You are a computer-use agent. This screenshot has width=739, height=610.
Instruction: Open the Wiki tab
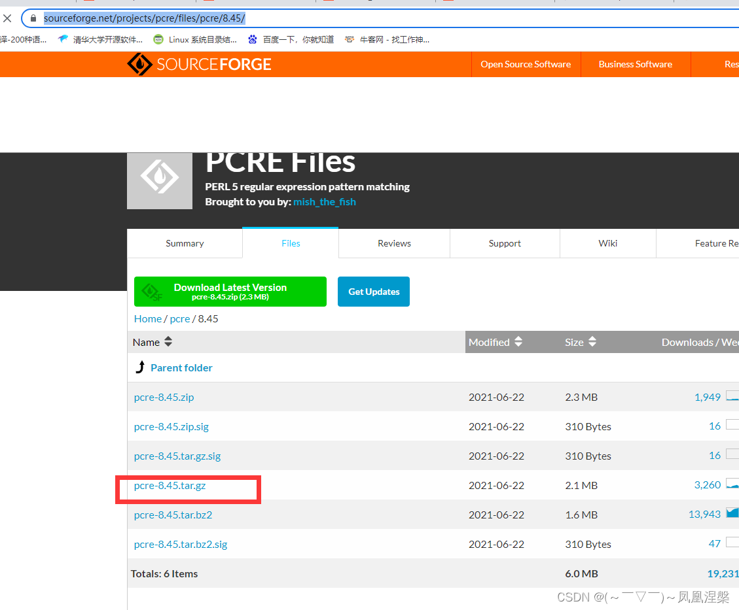point(608,243)
